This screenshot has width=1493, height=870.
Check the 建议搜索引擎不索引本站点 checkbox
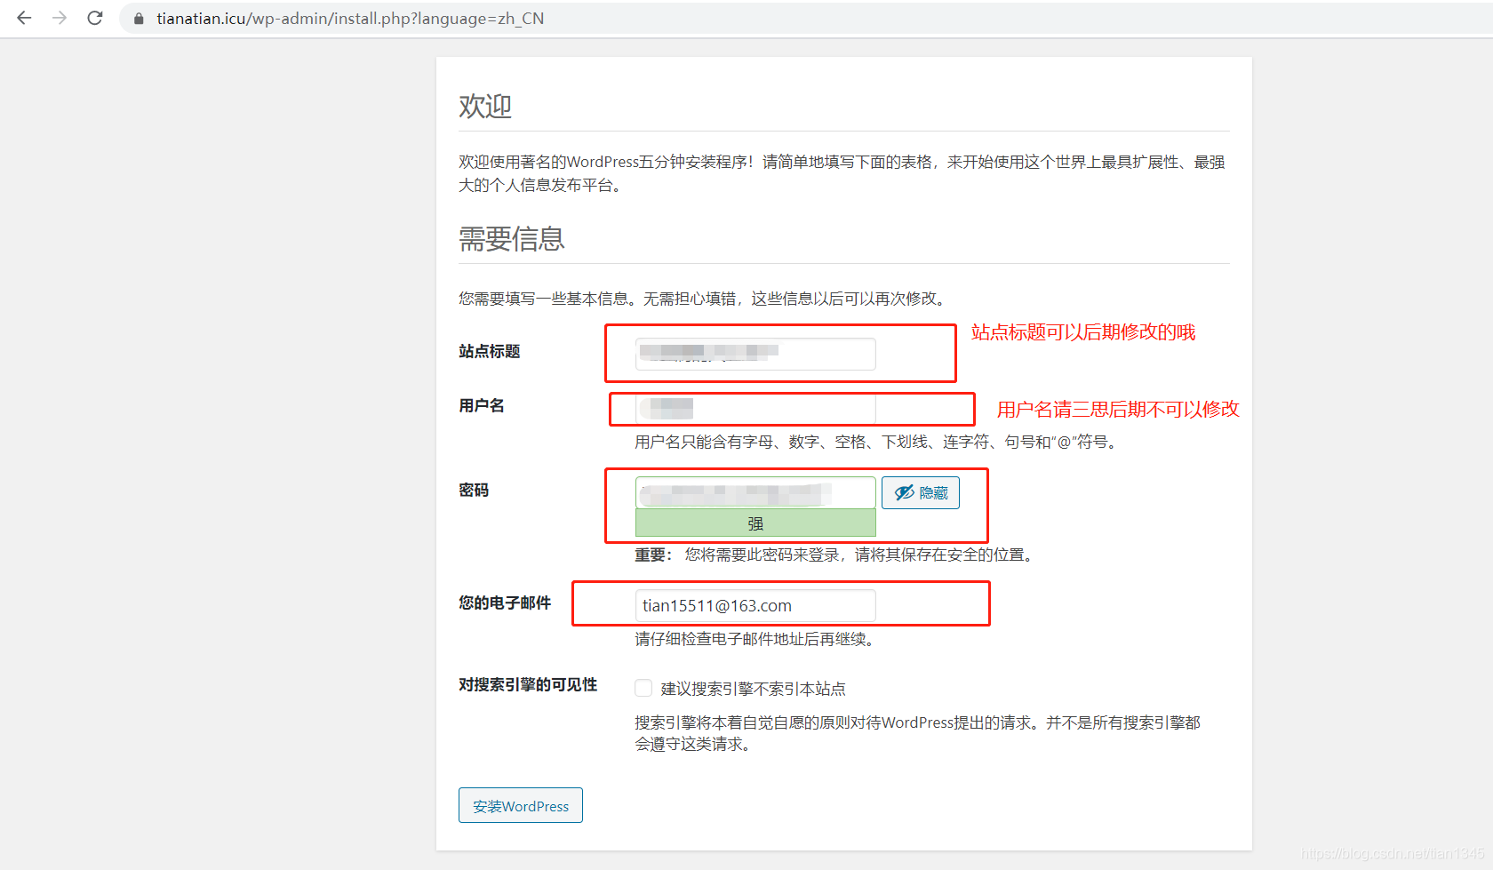tap(643, 688)
